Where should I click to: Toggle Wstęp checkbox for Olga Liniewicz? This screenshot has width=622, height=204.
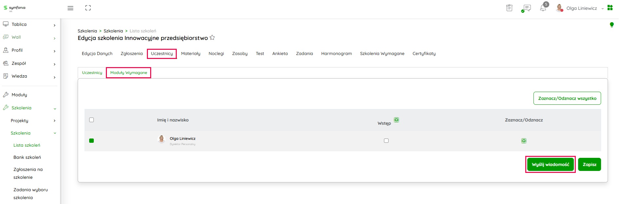[386, 141]
